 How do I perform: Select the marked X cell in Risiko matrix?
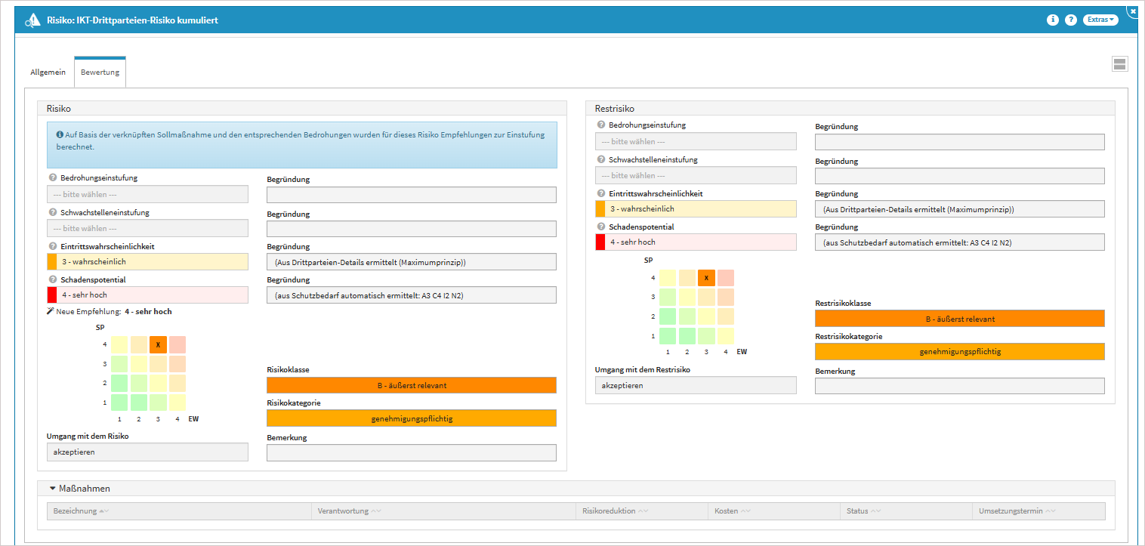[x=158, y=345]
